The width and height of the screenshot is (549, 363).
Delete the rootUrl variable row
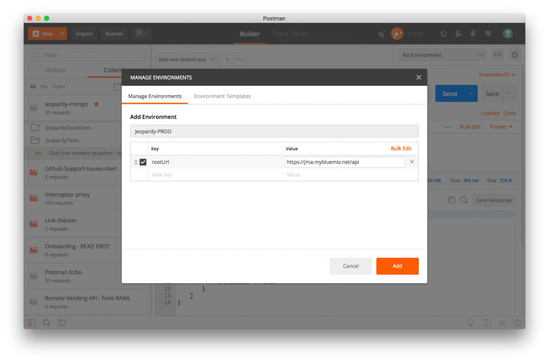point(412,162)
